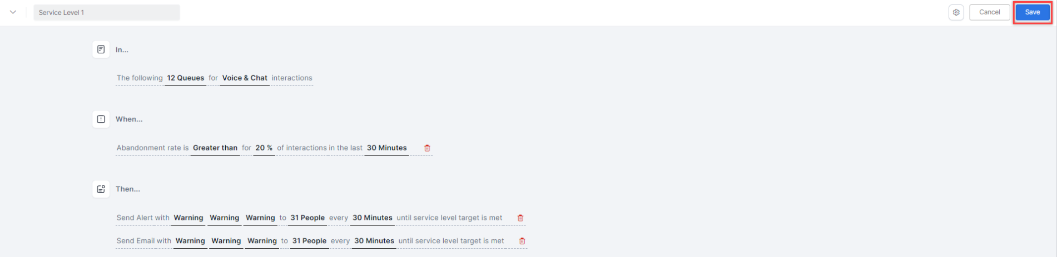Open the 12 Queues selector
The image size is (1057, 257).
186,78
